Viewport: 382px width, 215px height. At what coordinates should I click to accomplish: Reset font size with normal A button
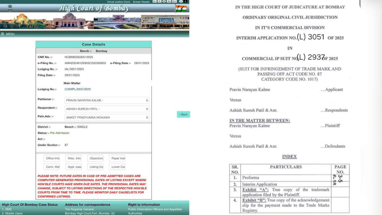click(164, 1)
